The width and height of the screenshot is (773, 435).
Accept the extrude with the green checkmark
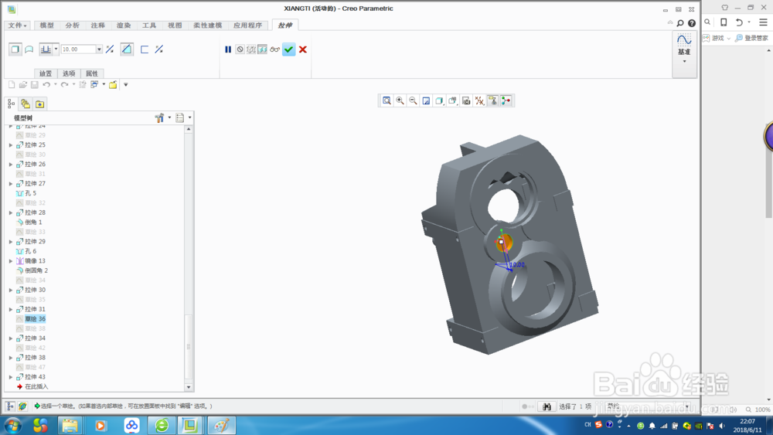pyautogui.click(x=289, y=49)
